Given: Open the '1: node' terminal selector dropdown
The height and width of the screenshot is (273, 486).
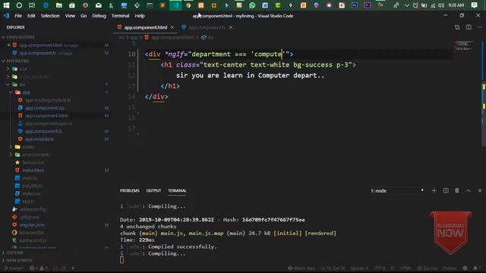Looking at the screenshot, I should (397, 190).
